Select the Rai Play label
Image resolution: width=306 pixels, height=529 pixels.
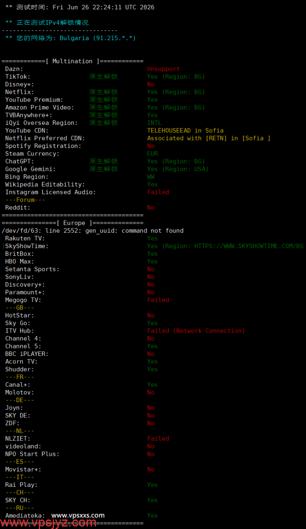click(x=21, y=485)
